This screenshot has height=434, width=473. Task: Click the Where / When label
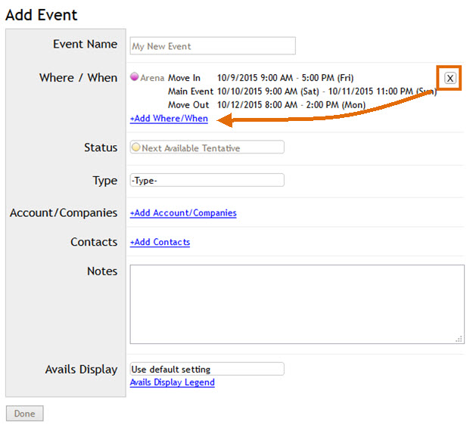point(79,78)
